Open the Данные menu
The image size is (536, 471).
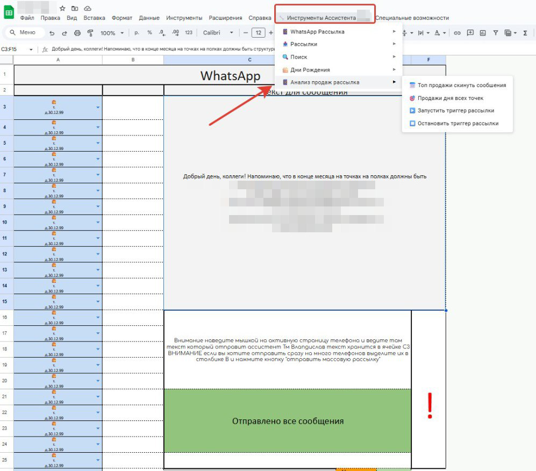[149, 18]
